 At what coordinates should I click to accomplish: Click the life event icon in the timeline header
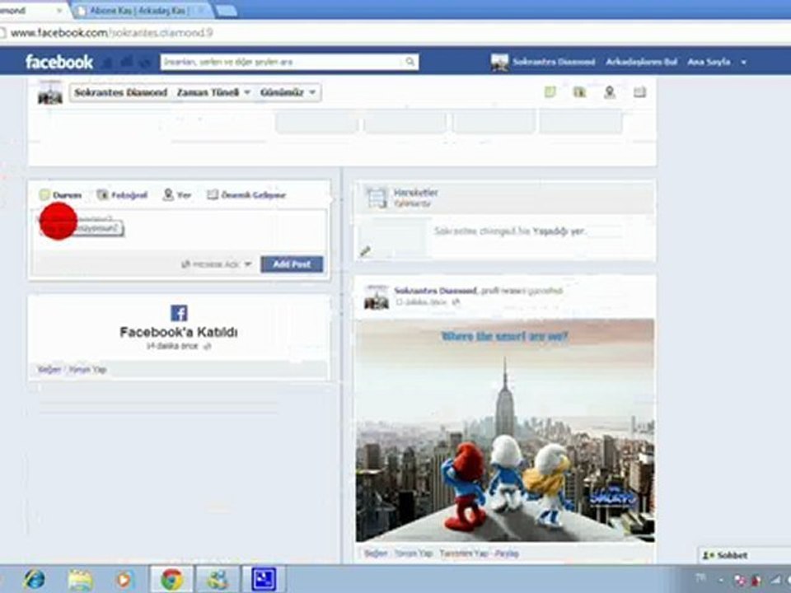click(639, 91)
